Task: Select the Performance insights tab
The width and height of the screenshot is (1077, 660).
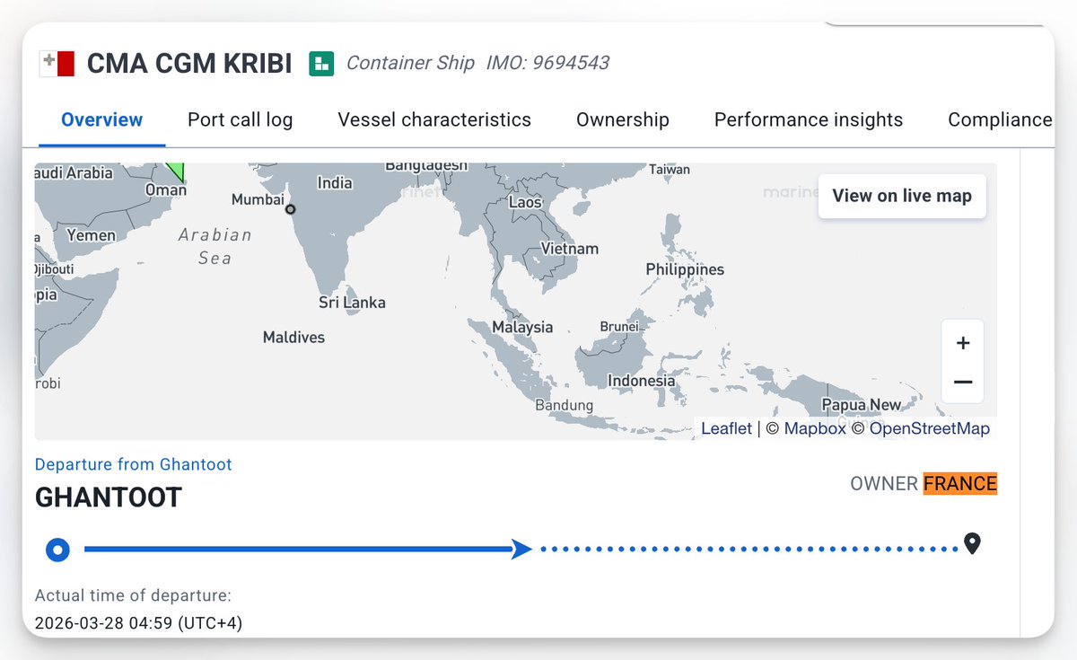Action: [x=809, y=119]
